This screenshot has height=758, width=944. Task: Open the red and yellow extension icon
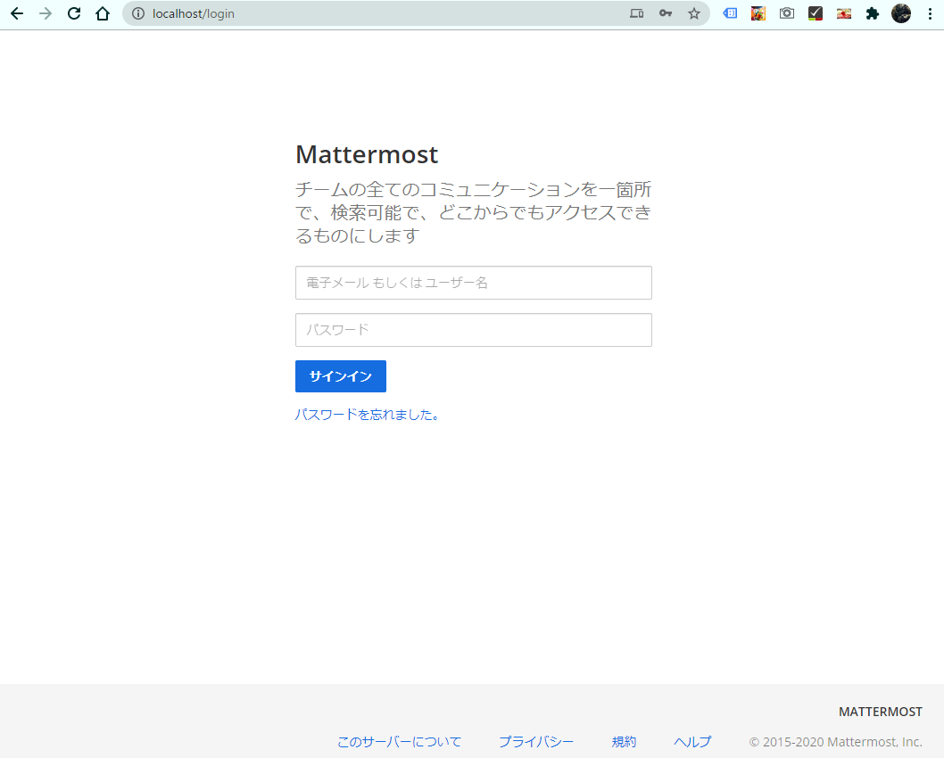tap(844, 13)
